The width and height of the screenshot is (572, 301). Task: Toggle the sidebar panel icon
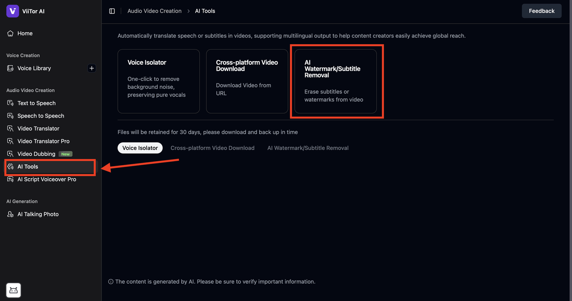(112, 11)
